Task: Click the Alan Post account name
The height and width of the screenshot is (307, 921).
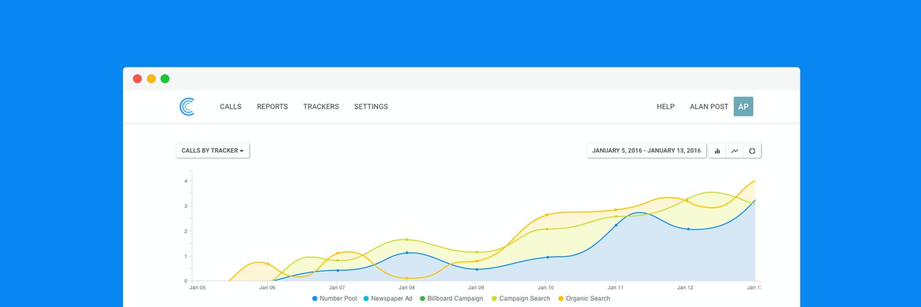Action: point(709,107)
